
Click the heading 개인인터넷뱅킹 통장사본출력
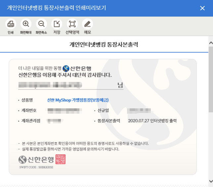(x=104, y=44)
